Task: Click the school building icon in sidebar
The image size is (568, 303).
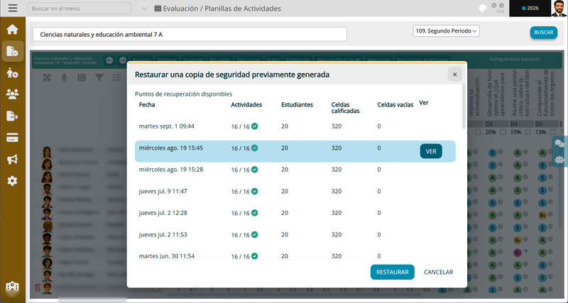Action: pyautogui.click(x=12, y=287)
